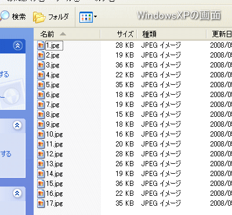
Task: Select the 7.jpg file icon
Action: point(41,105)
